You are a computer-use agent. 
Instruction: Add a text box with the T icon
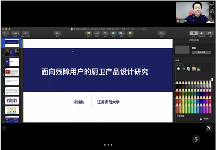pyautogui.click(x=105, y=33)
